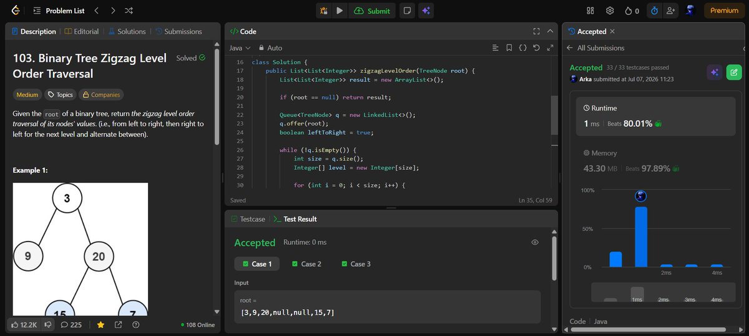
Task: Open the notes icon beside Submit
Action: click(406, 11)
